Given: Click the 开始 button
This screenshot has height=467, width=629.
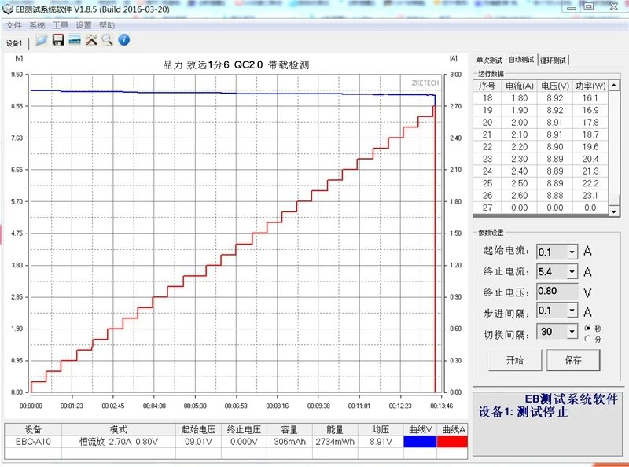Looking at the screenshot, I should pyautogui.click(x=515, y=360).
